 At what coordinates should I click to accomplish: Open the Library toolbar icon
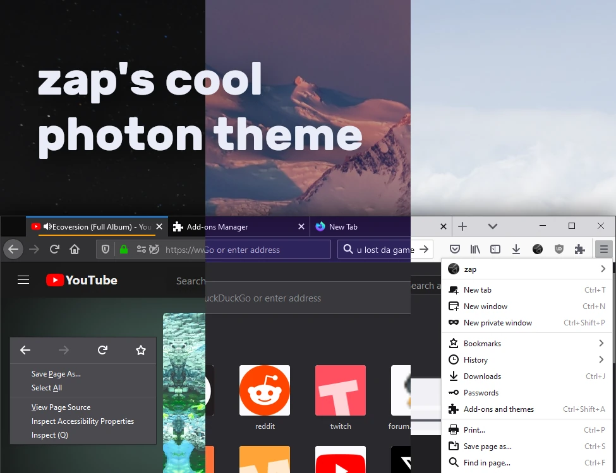pyautogui.click(x=475, y=248)
